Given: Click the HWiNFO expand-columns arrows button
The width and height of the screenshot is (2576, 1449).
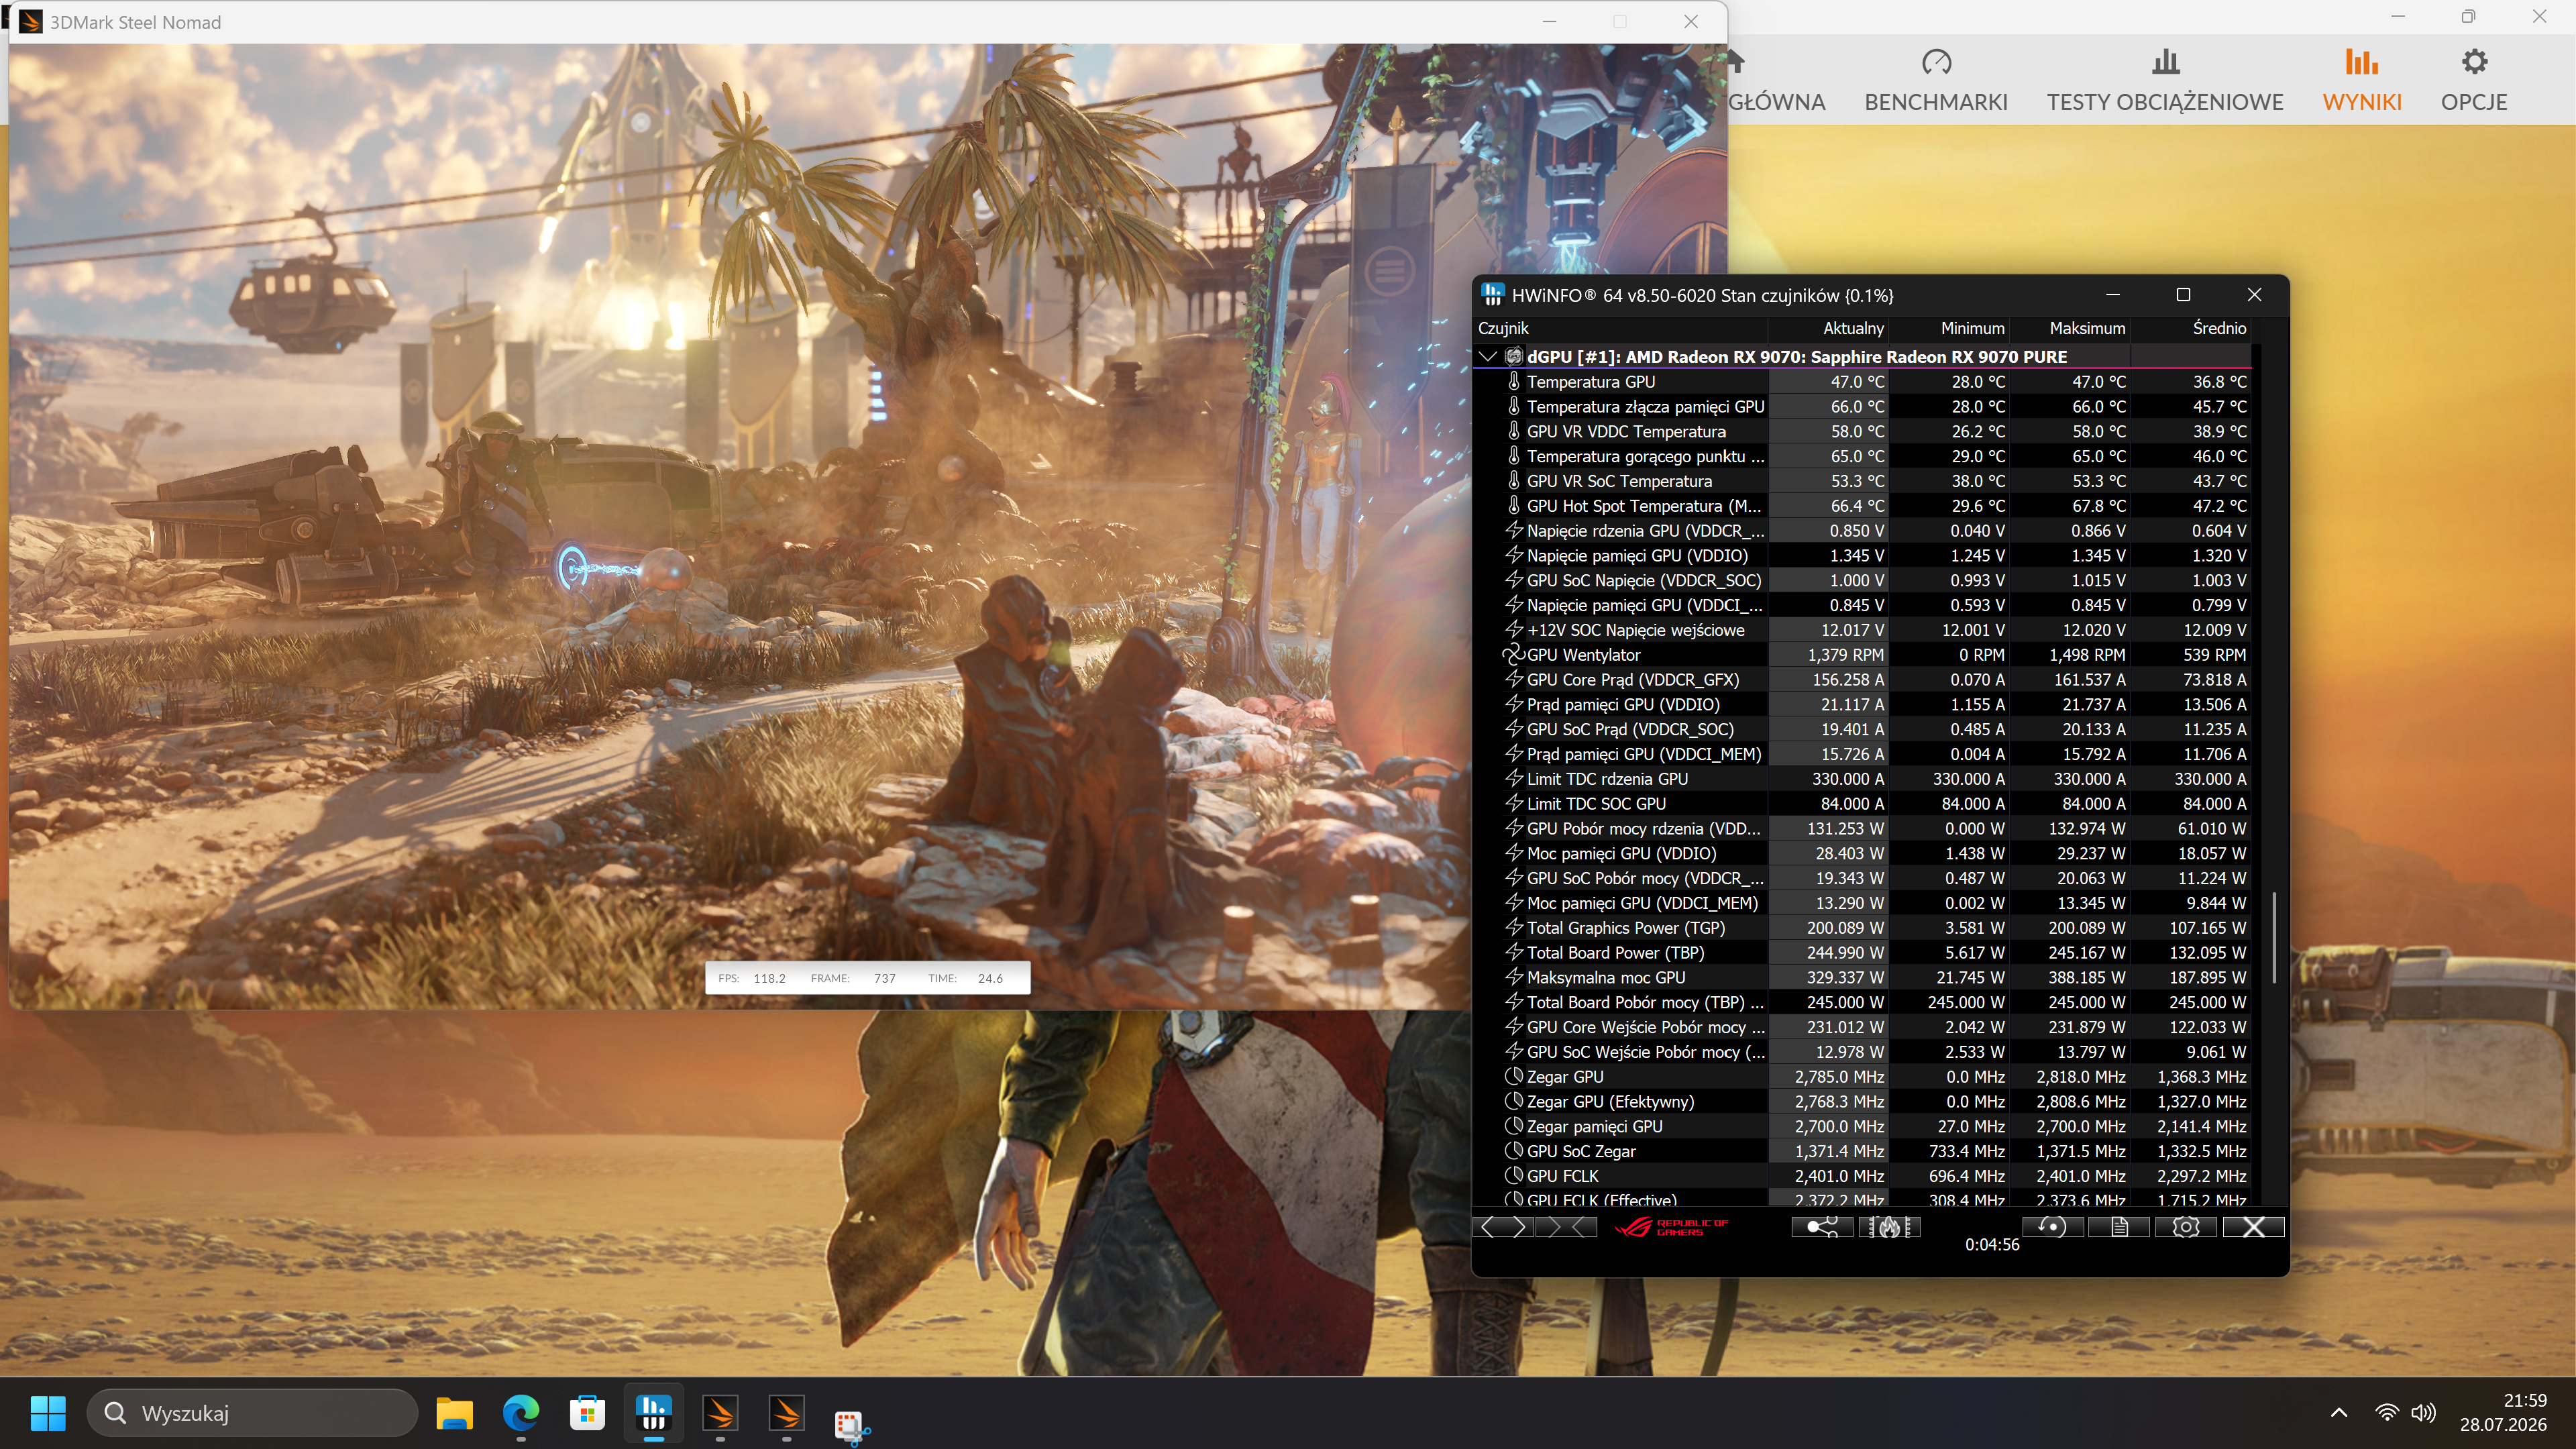Looking at the screenshot, I should point(1503,1227).
